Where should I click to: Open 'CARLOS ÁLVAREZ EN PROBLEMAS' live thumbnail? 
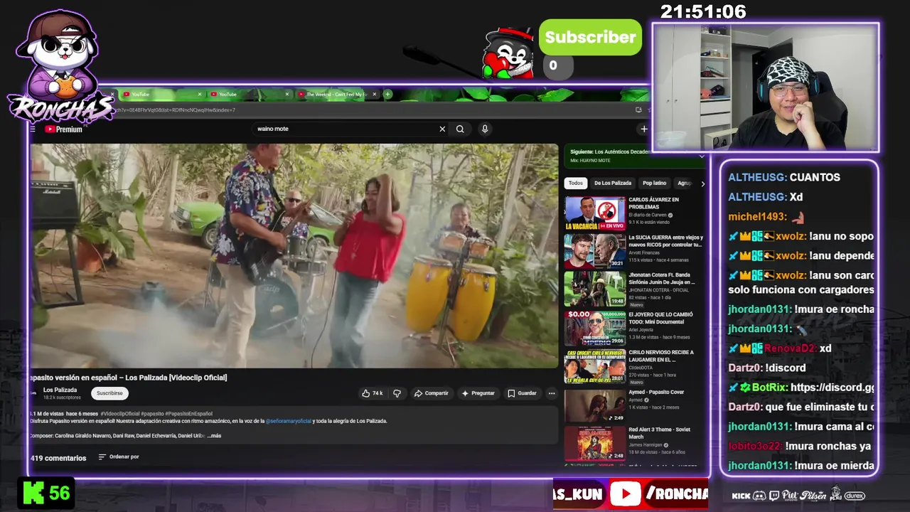tap(595, 213)
